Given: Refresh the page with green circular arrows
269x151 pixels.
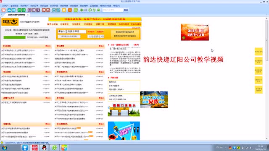Looking at the screenshot, I should [90, 10].
